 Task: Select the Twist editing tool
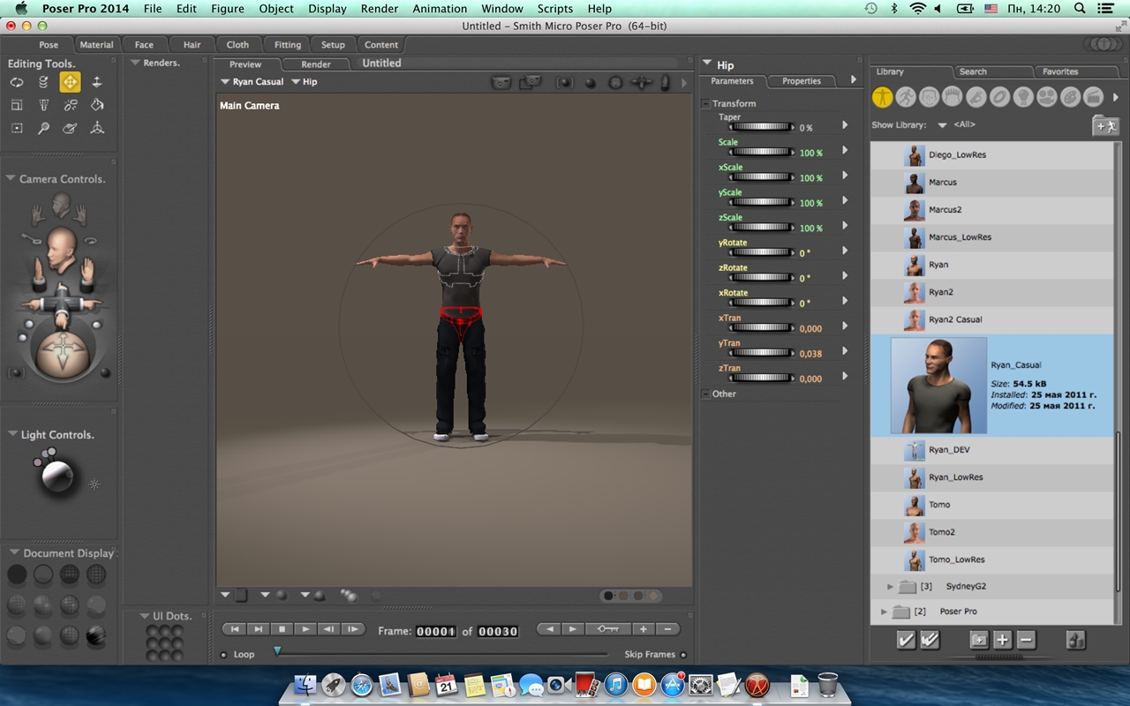(x=43, y=82)
